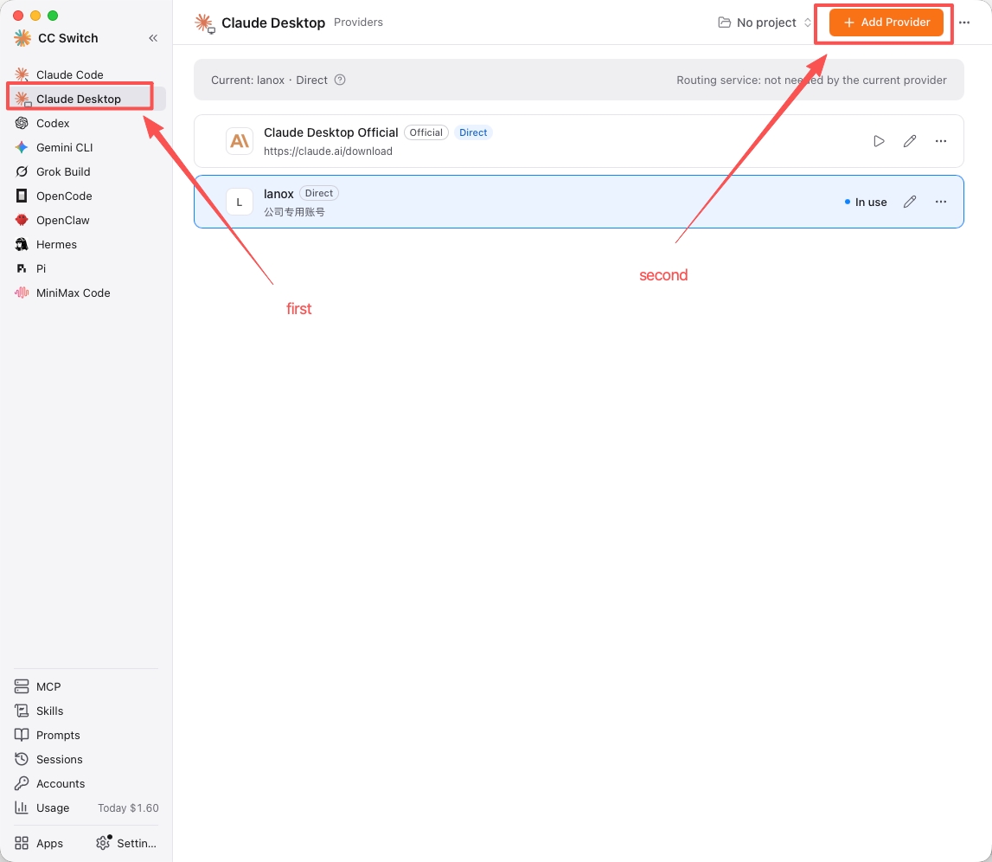992x862 pixels.
Task: Click the Providers label in the header
Action: [358, 23]
